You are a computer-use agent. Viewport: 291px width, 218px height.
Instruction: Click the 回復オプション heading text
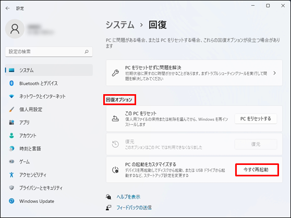pyautogui.click(x=119, y=100)
